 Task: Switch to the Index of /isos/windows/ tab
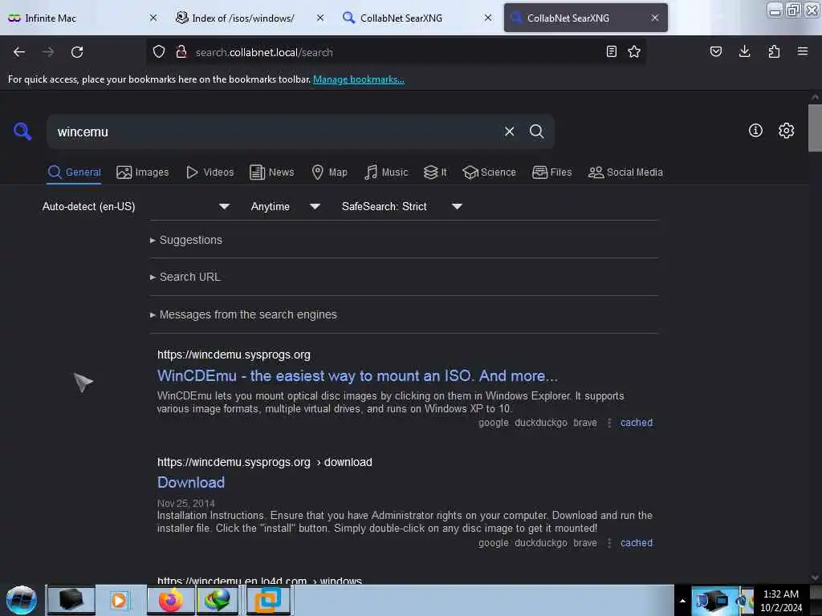pos(246,18)
